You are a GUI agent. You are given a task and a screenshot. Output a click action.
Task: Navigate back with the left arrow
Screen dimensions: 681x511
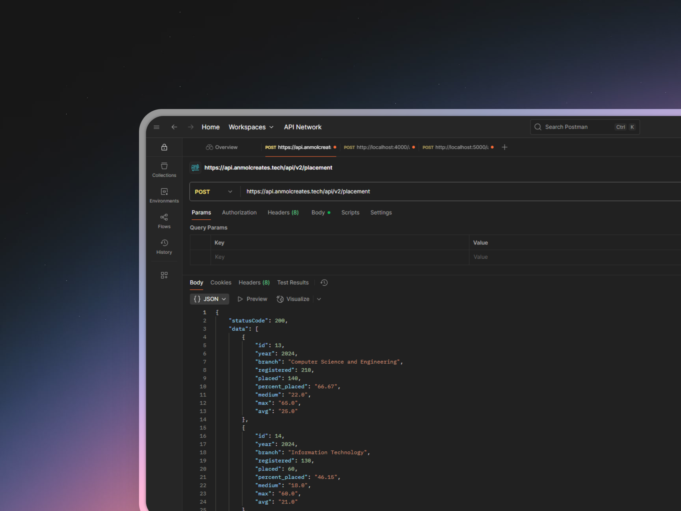[x=174, y=127]
